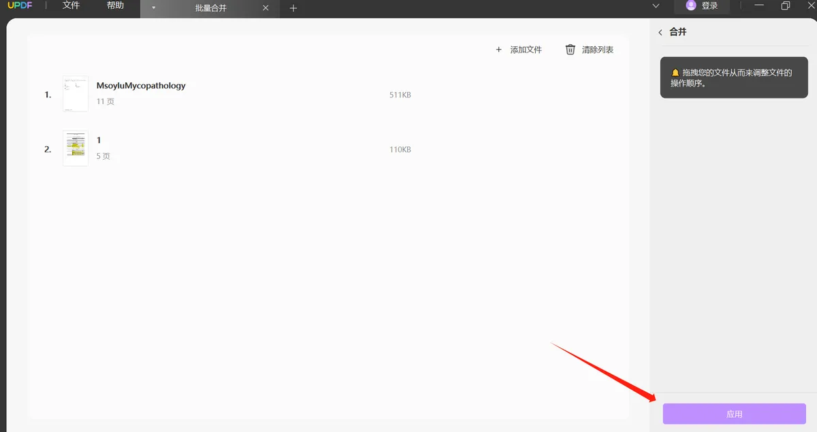Restore down the UPDF window

(786, 6)
